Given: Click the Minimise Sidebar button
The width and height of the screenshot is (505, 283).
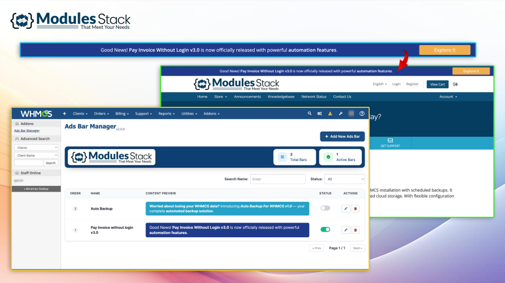Looking at the screenshot, I should pos(36,189).
